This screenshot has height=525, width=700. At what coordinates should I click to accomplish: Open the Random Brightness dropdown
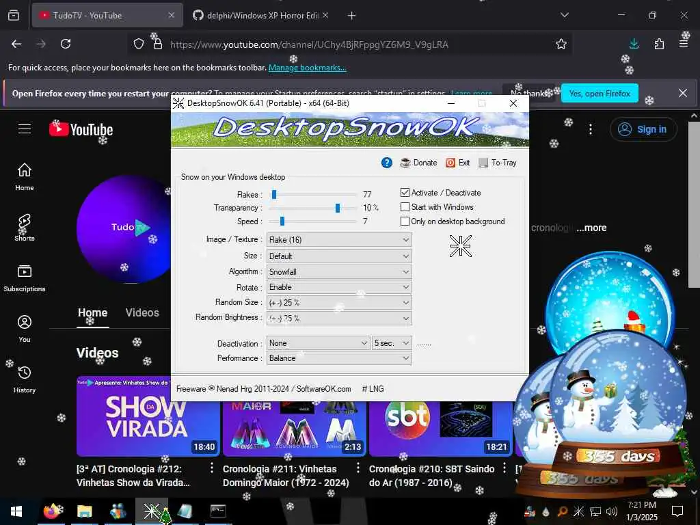(339, 319)
